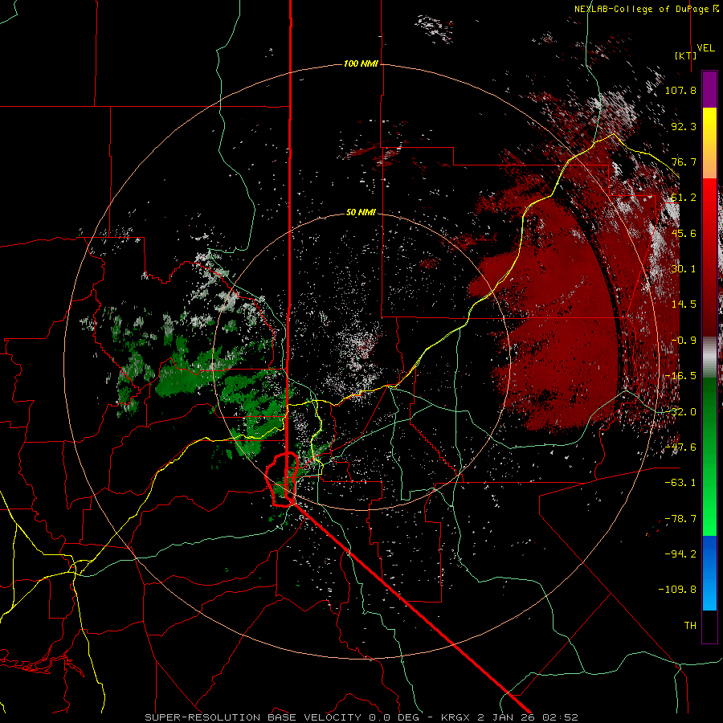Click the thick red warning polygon outline

(282, 480)
